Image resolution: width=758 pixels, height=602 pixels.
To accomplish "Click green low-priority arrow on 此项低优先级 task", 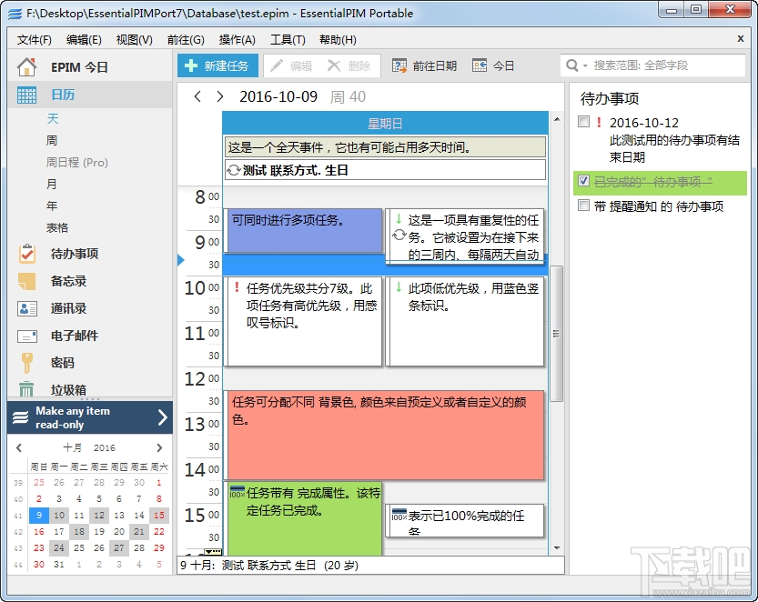I will click(399, 287).
